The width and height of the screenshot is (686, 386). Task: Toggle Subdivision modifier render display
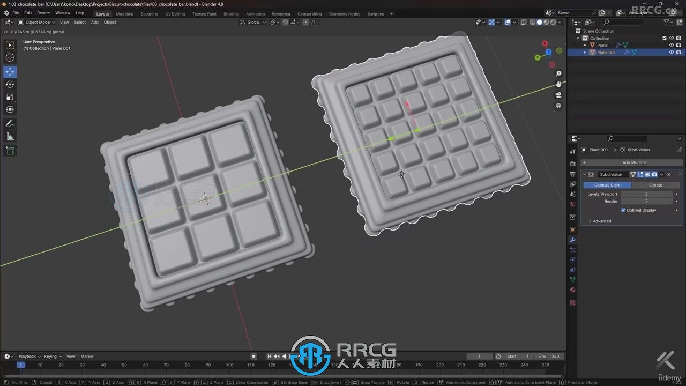tap(654, 174)
